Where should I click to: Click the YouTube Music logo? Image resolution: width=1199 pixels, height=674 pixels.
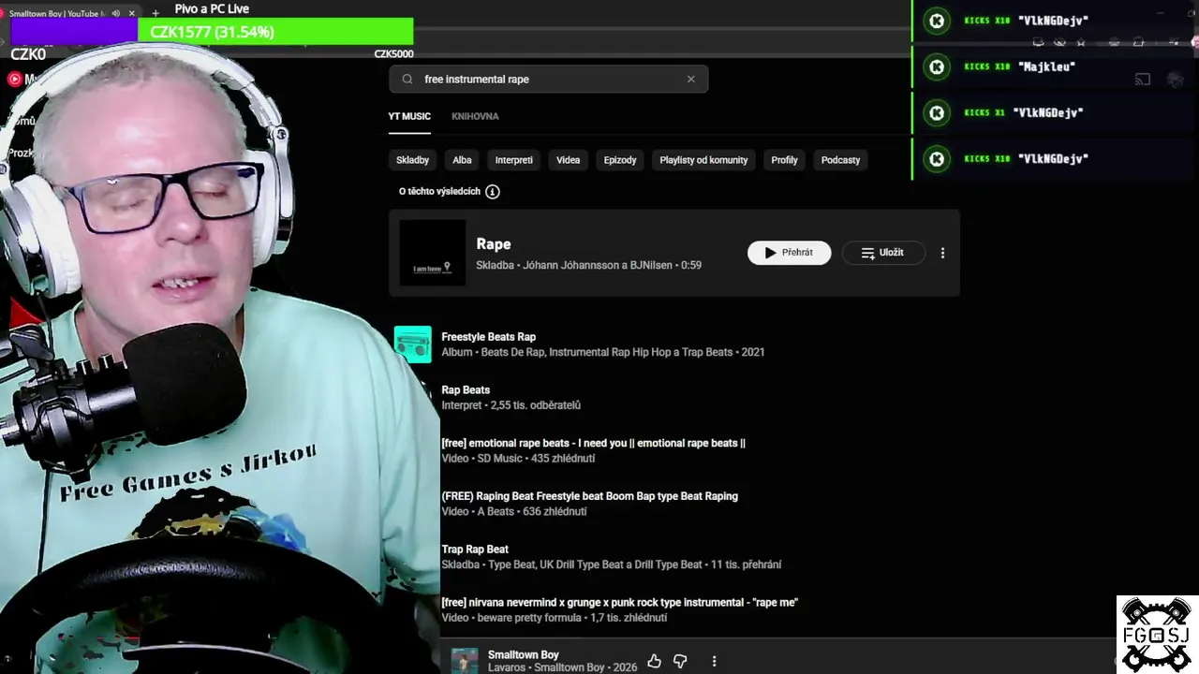pyautogui.click(x=15, y=80)
